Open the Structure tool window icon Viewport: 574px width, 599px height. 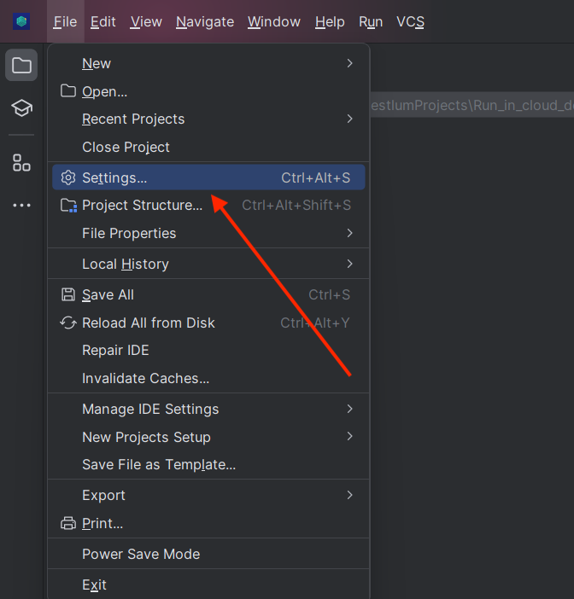21,163
